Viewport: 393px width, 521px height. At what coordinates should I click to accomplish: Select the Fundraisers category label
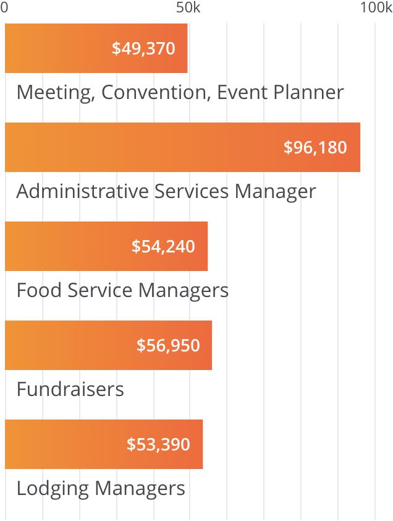click(70, 389)
